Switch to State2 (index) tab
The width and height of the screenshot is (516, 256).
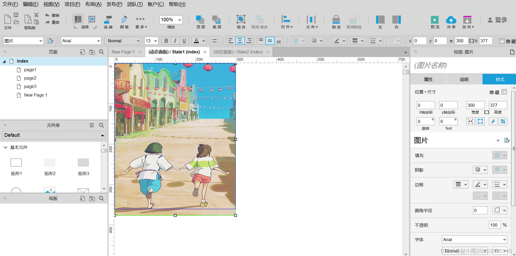click(x=238, y=52)
